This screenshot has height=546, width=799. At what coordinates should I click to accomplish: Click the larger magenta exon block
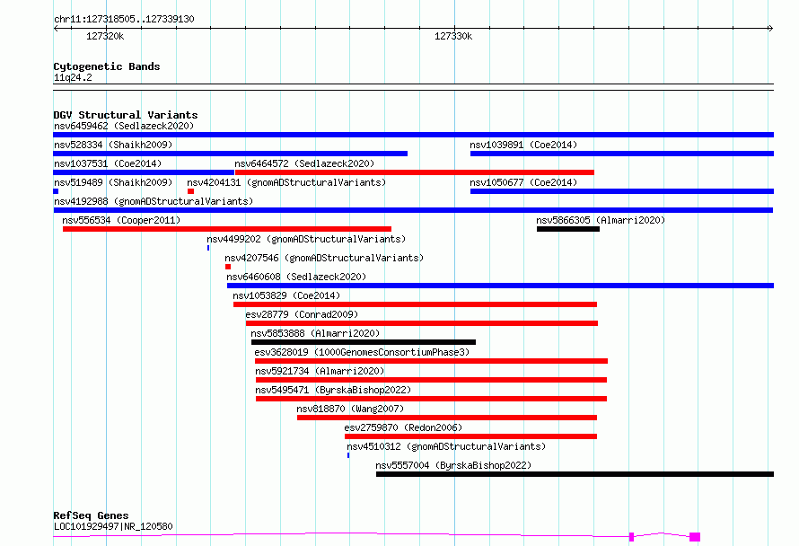tap(695, 537)
